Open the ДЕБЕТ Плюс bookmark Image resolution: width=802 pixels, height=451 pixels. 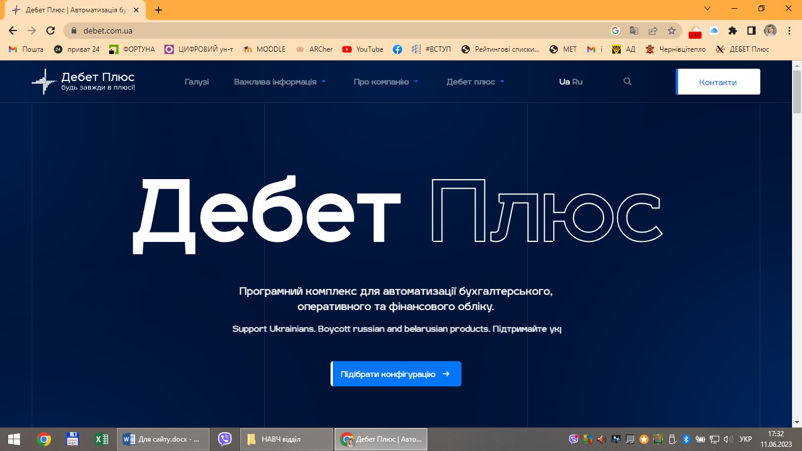click(x=743, y=49)
